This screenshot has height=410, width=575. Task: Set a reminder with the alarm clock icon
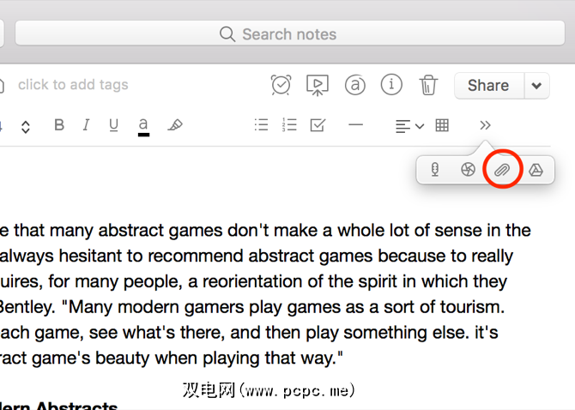[x=281, y=85]
